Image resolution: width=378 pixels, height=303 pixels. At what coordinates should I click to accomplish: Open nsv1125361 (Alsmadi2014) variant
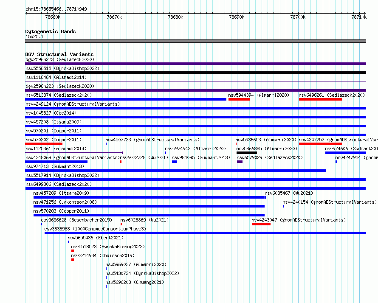tap(56, 149)
